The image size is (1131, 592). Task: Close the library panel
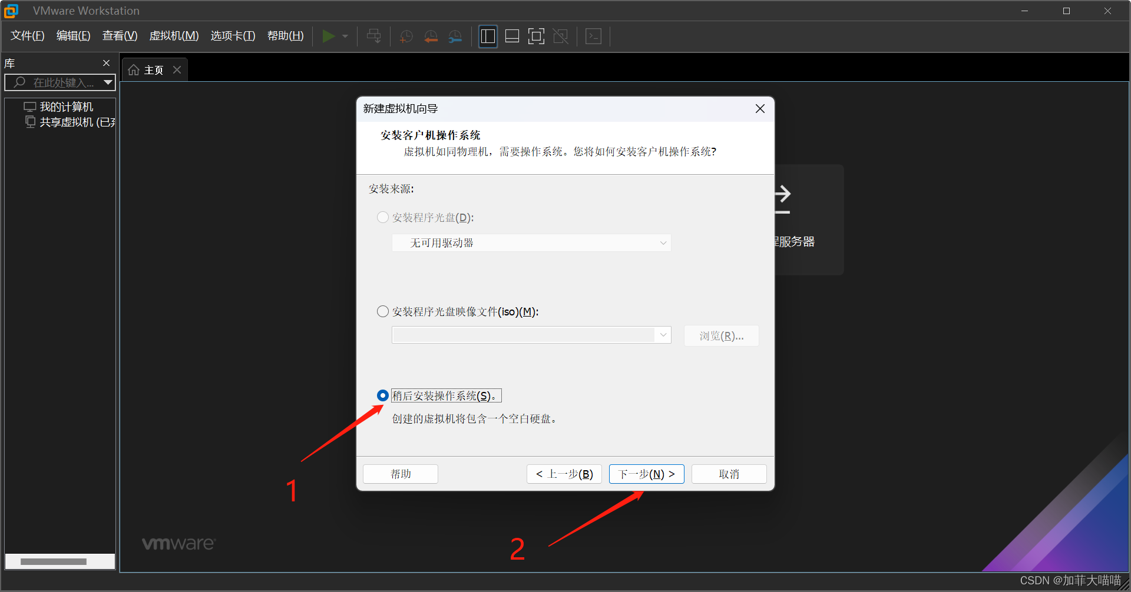pyautogui.click(x=106, y=63)
